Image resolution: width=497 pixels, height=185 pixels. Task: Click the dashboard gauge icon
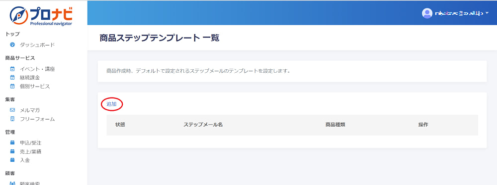tap(12, 45)
